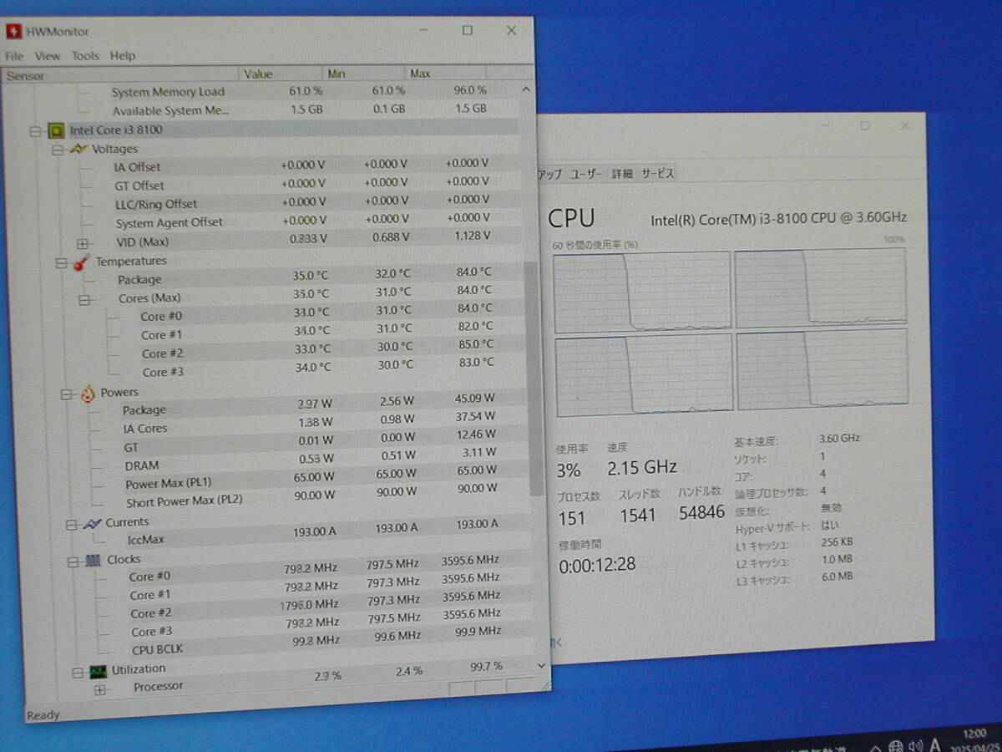Image resolution: width=1002 pixels, height=752 pixels.
Task: Maximize the HWMonitor window
Action: click(x=468, y=30)
